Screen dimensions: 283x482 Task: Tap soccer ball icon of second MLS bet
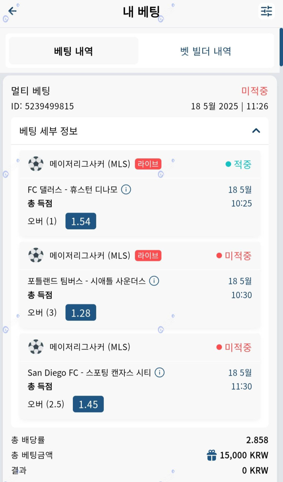[36, 255]
